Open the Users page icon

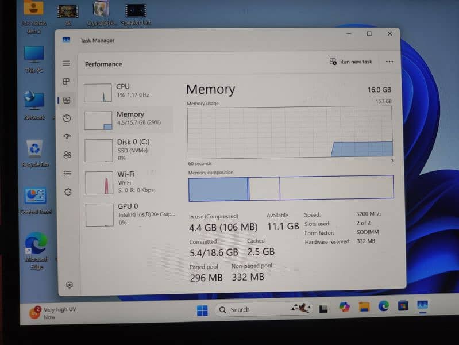pyautogui.click(x=67, y=155)
